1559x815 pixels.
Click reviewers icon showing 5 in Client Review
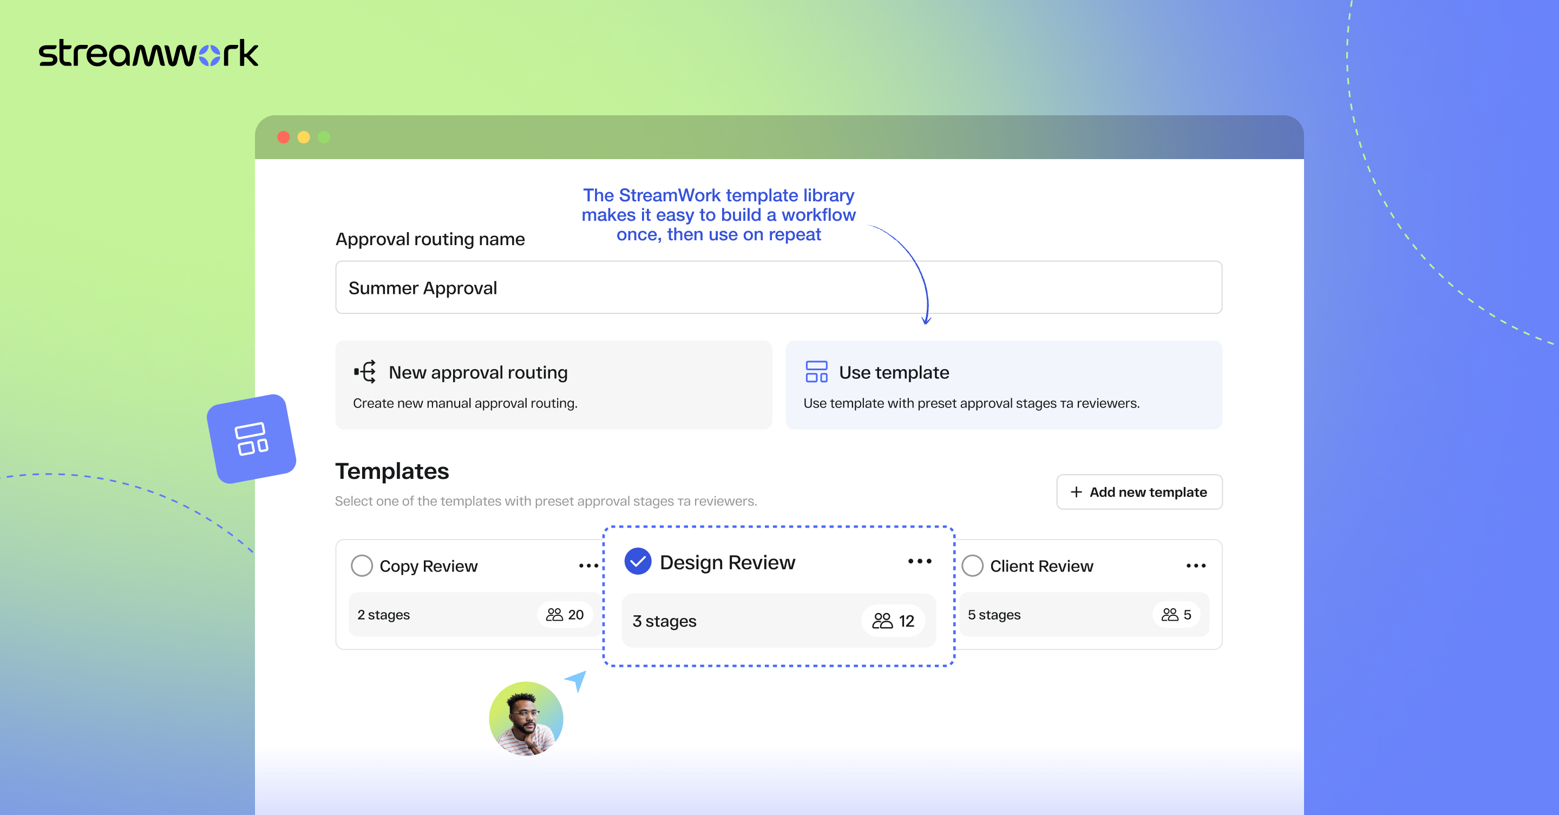click(1169, 615)
